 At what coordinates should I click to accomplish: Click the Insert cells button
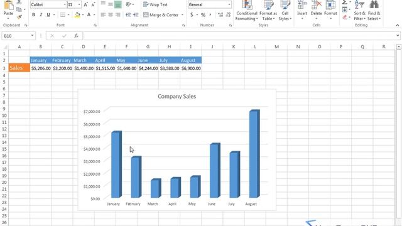pyautogui.click(x=302, y=10)
